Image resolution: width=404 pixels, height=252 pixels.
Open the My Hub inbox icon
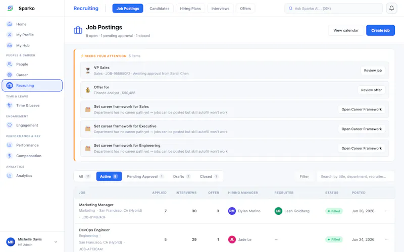click(x=10, y=45)
